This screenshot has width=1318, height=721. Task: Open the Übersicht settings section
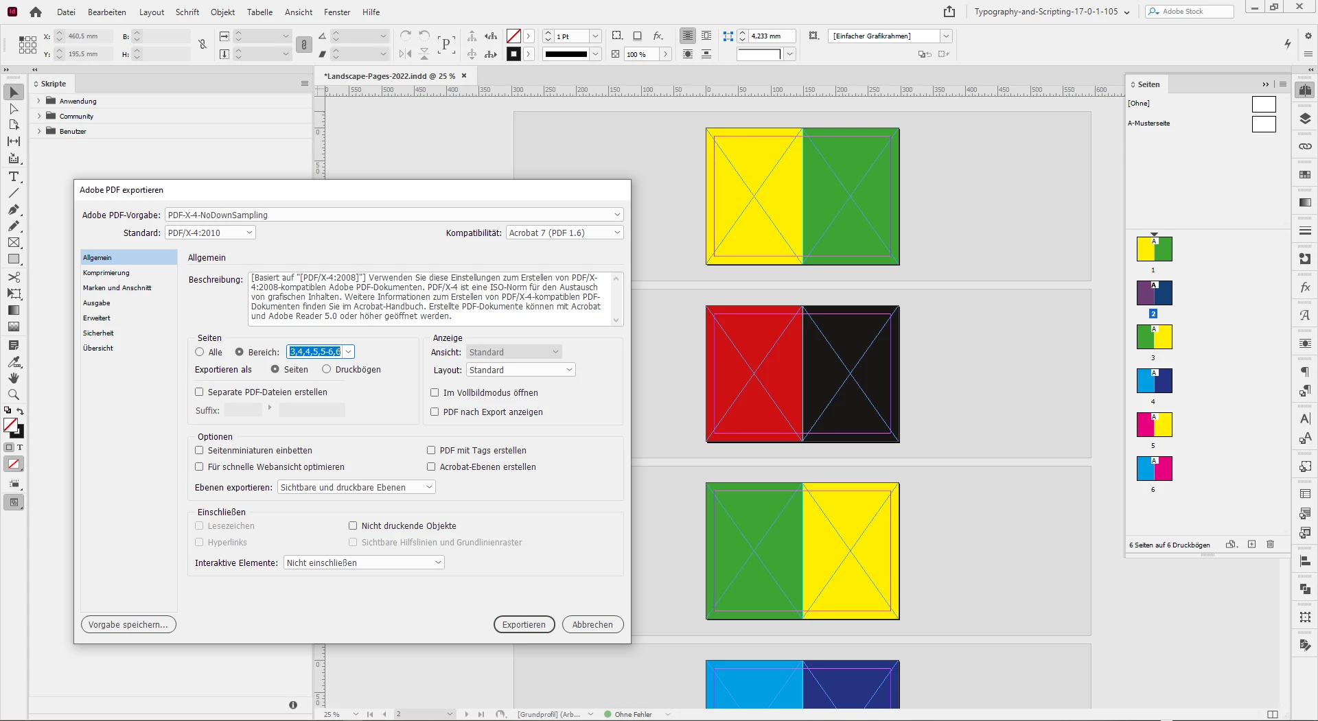pyautogui.click(x=128, y=348)
